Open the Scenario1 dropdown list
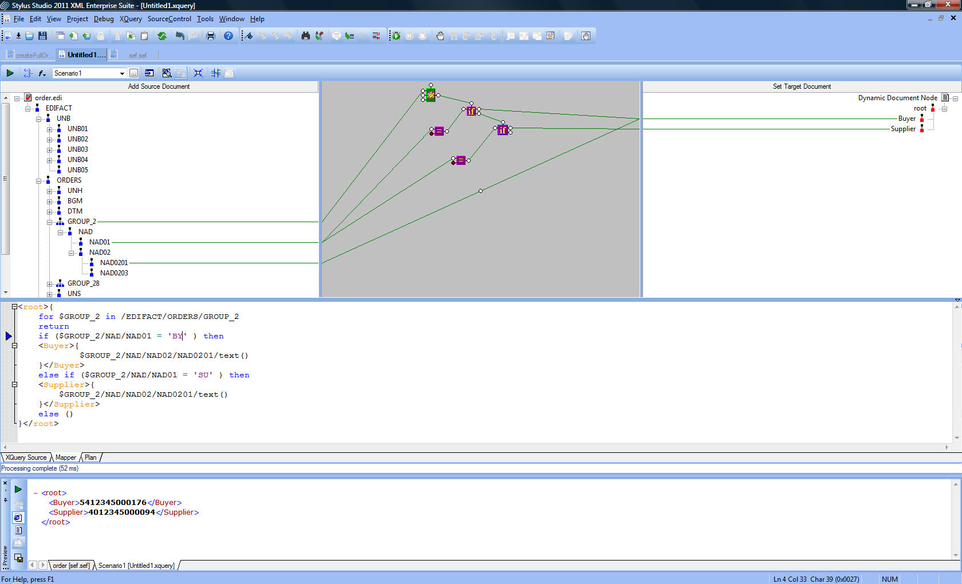Screen dimensions: 962x584 [122, 73]
